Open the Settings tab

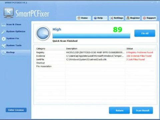pyautogui.click(x=116, y=18)
